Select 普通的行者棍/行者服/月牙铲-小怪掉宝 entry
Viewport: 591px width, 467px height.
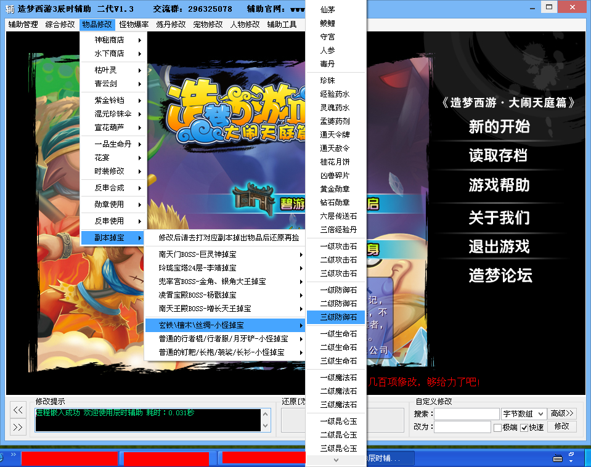tap(225, 339)
